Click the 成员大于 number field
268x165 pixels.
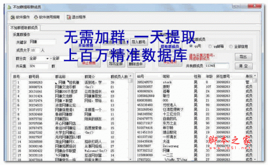pyautogui.click(x=35, y=50)
